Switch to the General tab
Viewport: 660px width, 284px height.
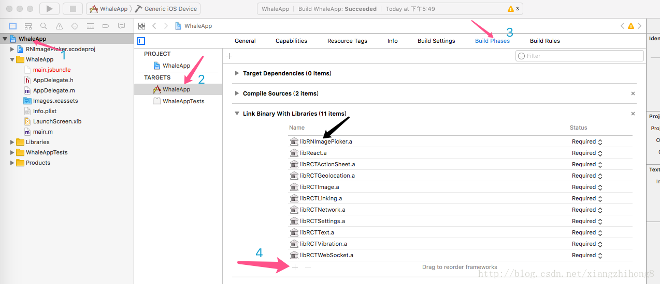pos(245,41)
